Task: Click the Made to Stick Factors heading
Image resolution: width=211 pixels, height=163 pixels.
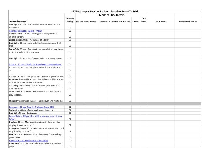Action: 112,15
